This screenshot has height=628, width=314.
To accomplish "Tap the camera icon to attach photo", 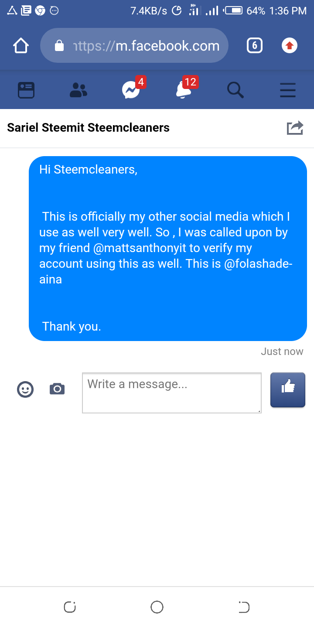I will 57,389.
